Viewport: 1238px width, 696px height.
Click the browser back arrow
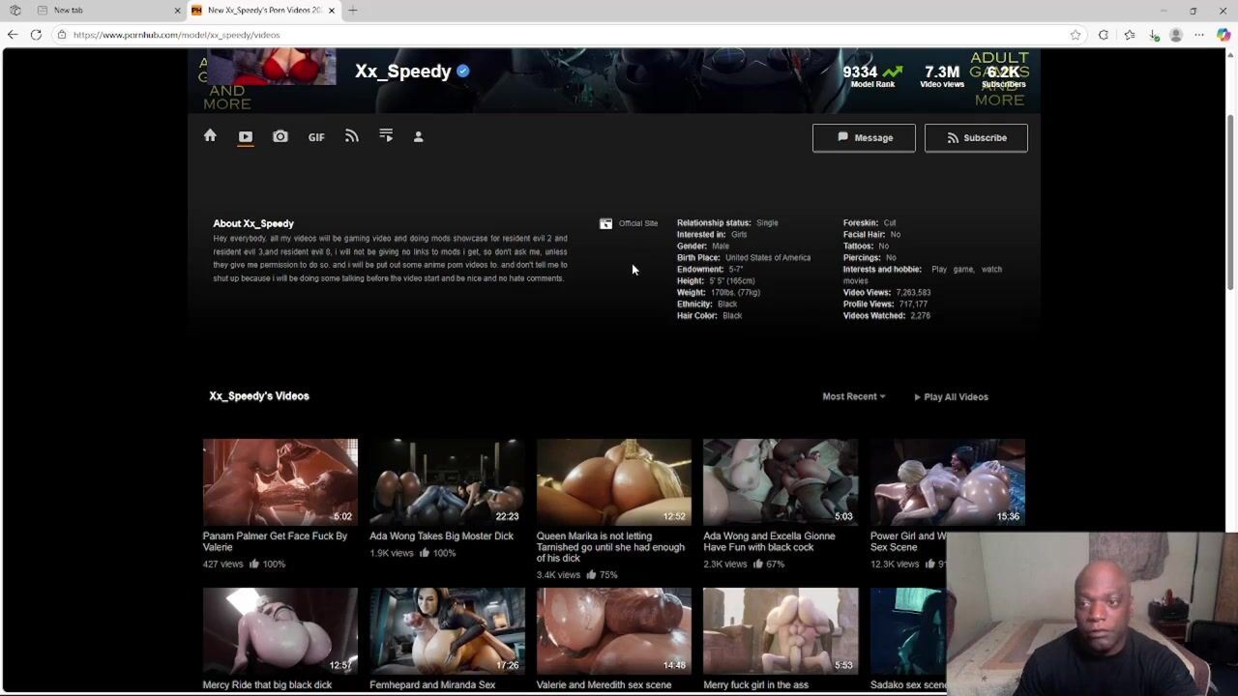[x=13, y=35]
